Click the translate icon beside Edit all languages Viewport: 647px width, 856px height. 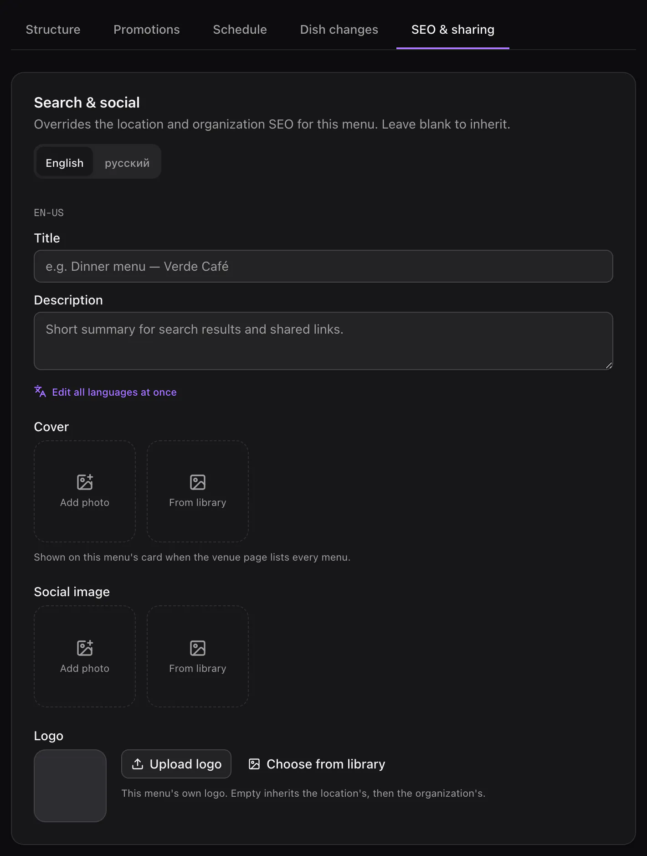(40, 392)
